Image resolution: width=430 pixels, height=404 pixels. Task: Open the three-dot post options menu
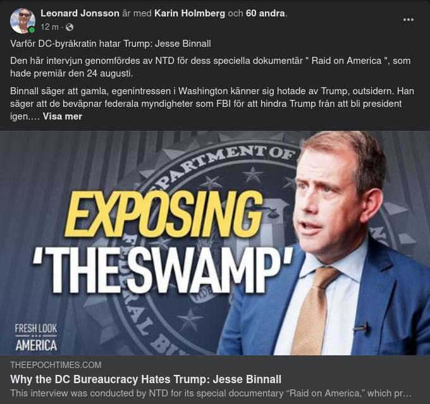pyautogui.click(x=408, y=20)
